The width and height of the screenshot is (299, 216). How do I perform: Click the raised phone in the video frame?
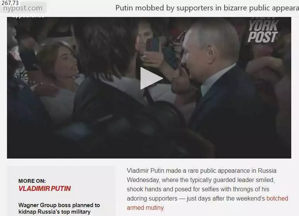pyautogui.click(x=153, y=45)
